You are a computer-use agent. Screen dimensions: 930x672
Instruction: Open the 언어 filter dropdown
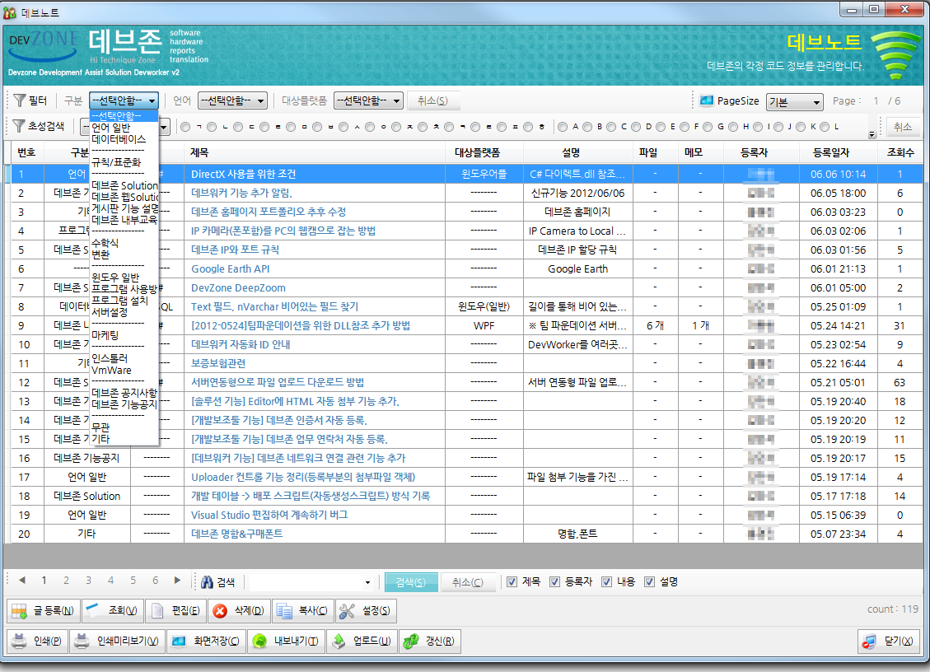point(232,100)
